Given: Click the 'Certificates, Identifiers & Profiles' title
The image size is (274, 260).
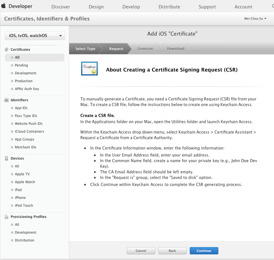Looking at the screenshot, I should (x=47, y=19).
